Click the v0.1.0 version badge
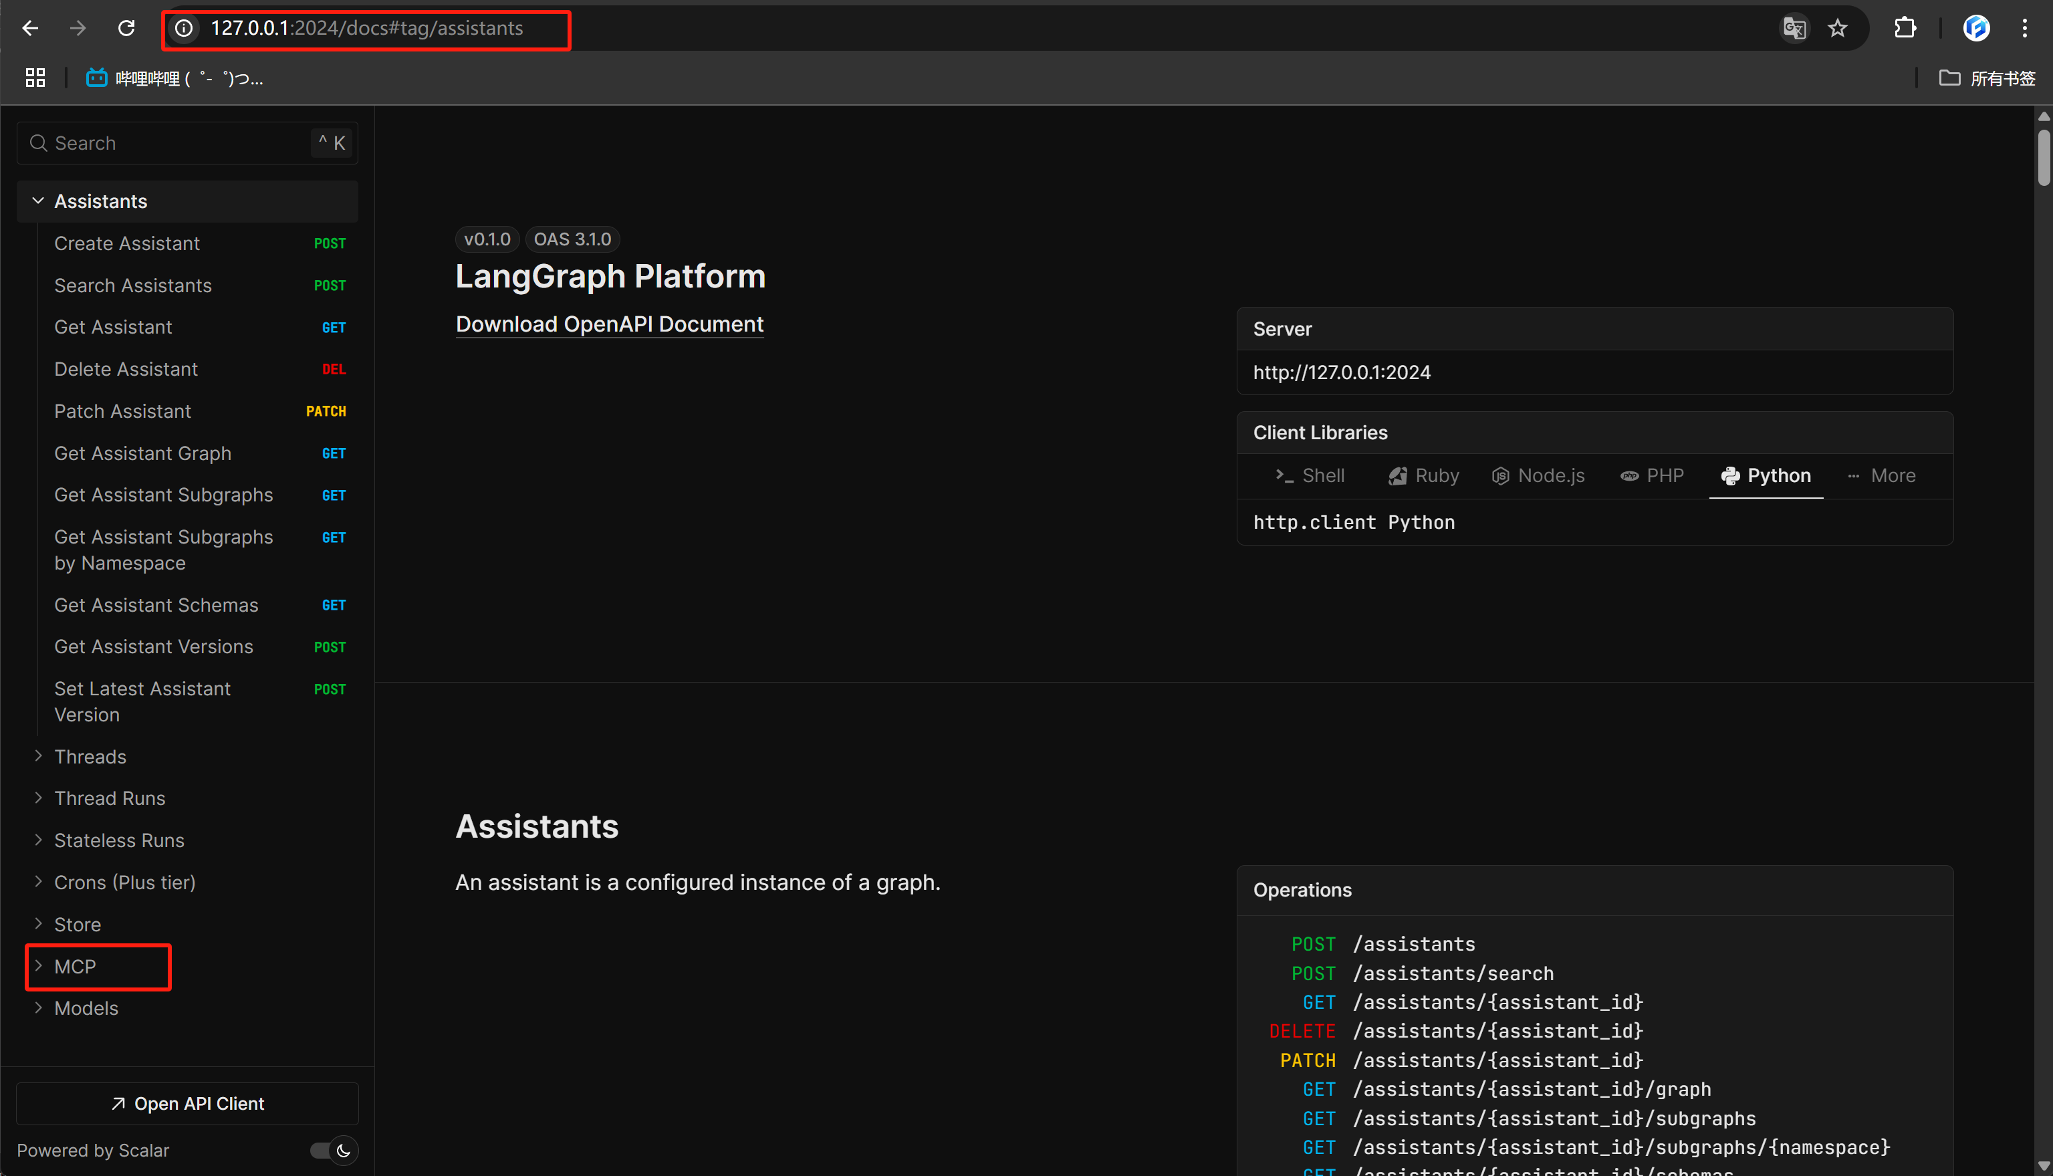 tap(487, 239)
